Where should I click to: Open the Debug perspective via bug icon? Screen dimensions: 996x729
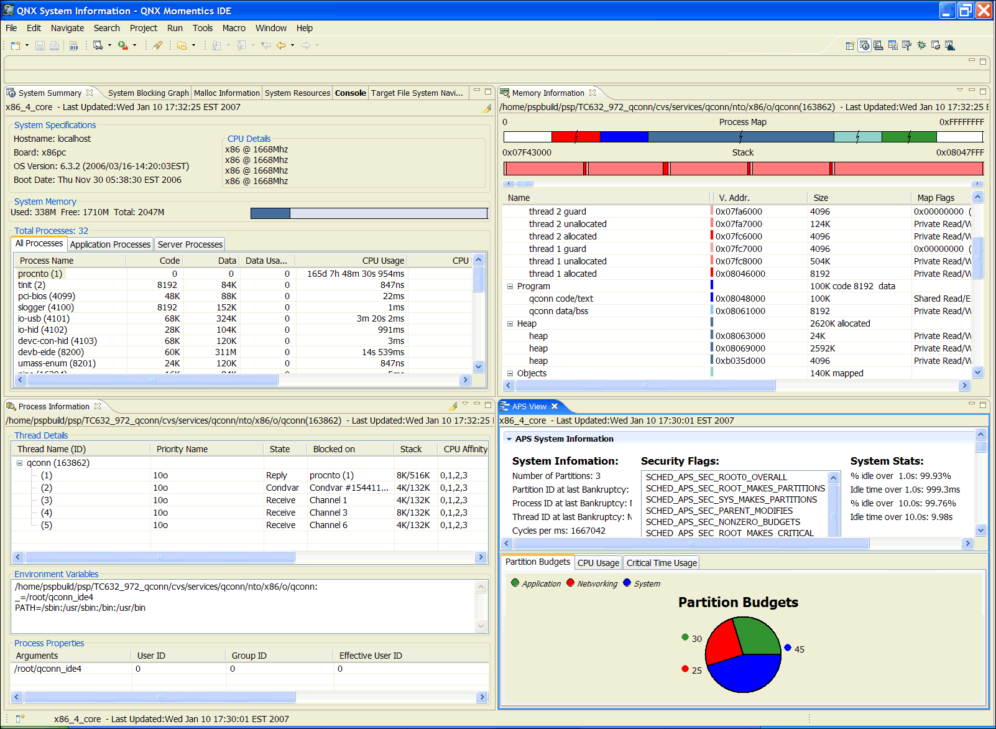(921, 45)
